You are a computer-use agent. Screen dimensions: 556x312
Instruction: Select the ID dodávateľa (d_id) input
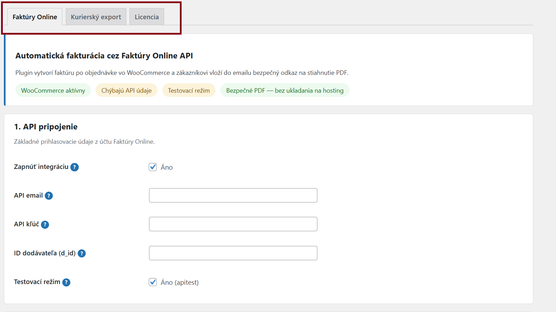[x=233, y=253]
